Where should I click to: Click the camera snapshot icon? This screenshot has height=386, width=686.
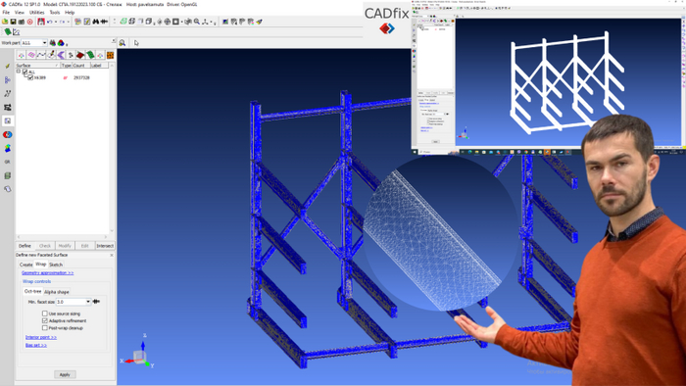click(21, 22)
